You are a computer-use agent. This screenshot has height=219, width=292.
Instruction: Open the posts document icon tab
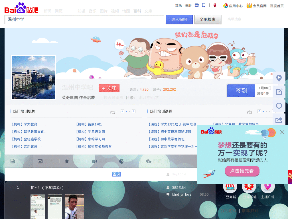[13, 161]
